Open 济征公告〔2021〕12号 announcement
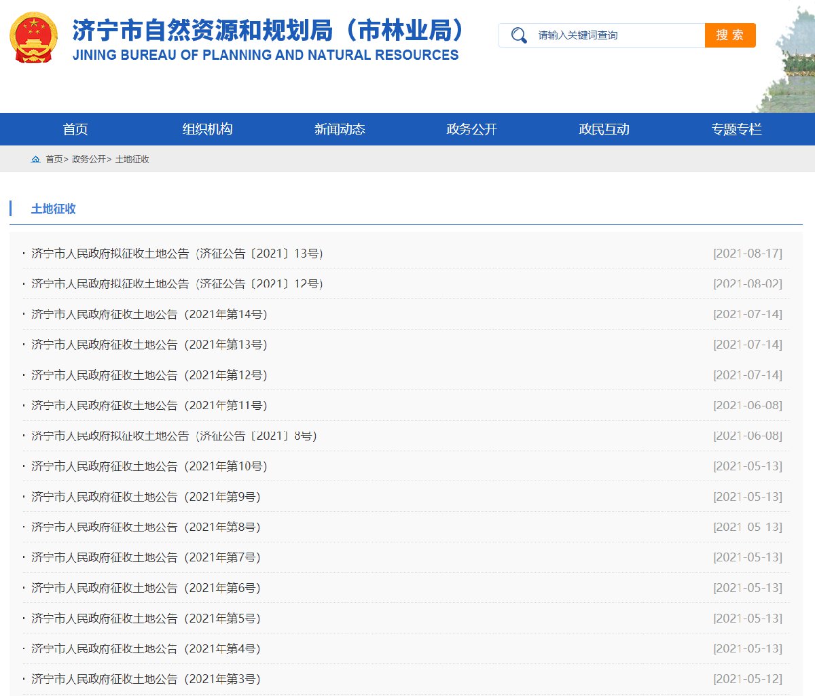 pos(177,284)
